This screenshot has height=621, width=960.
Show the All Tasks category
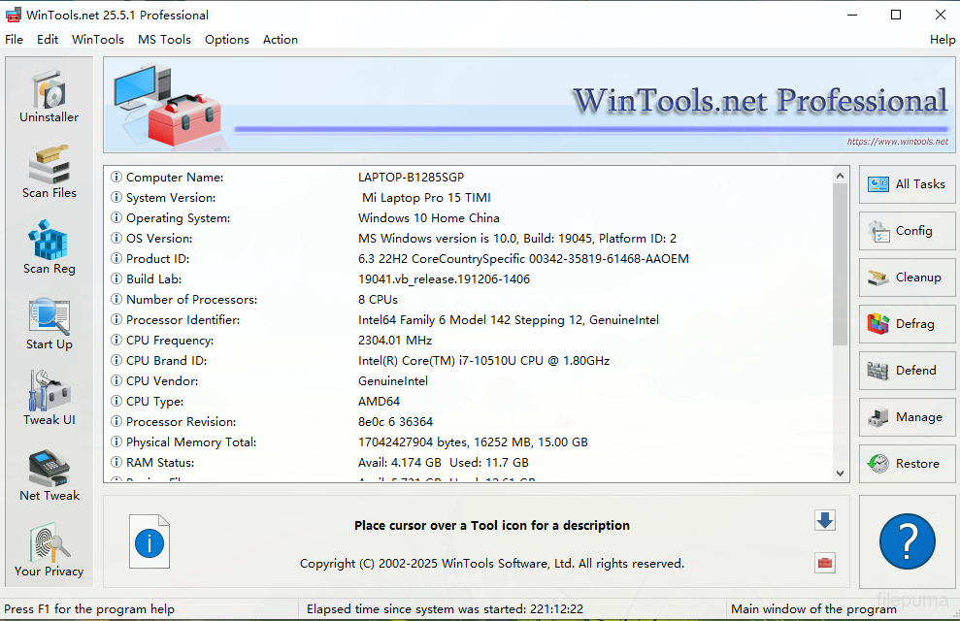click(907, 184)
